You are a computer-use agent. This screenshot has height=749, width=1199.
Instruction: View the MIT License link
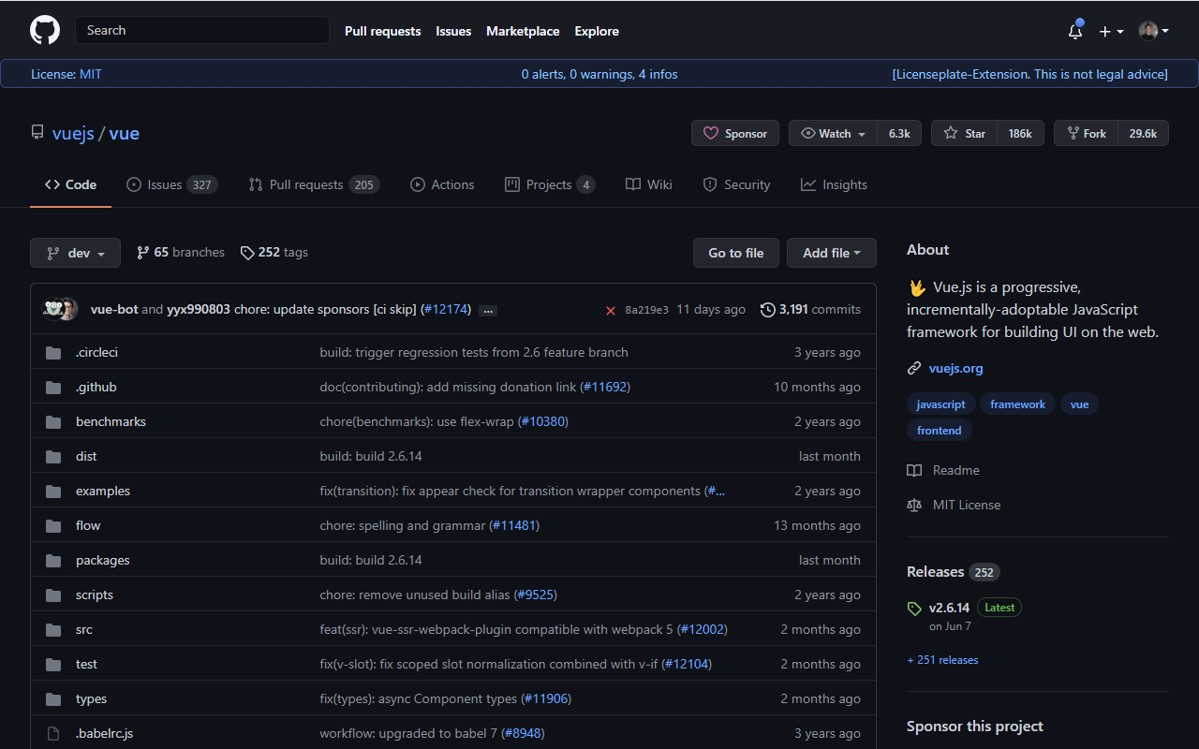pyautogui.click(x=954, y=505)
